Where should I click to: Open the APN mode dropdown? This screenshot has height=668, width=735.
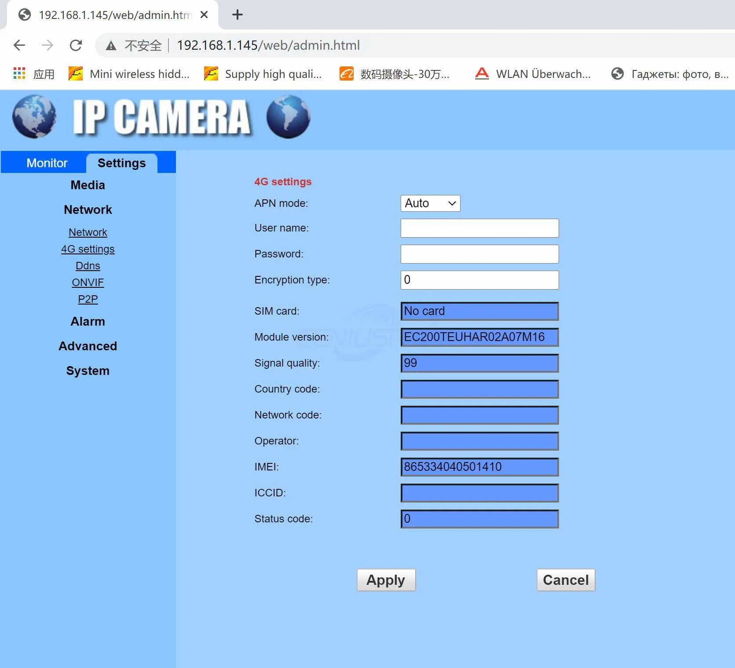click(430, 203)
